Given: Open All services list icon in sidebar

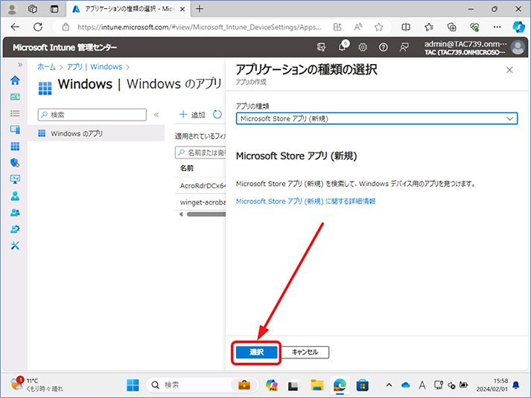Looking at the screenshot, I should tap(15, 113).
